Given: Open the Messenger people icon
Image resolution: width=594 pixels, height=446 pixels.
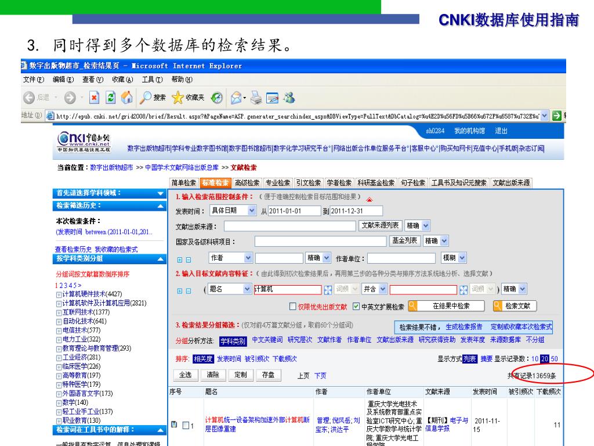Looking at the screenshot, I should coord(289,98).
